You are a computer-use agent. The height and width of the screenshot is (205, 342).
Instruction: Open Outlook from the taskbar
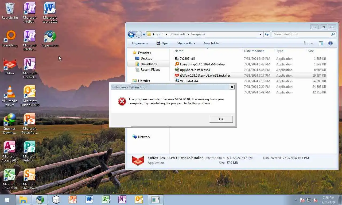click(x=139, y=200)
